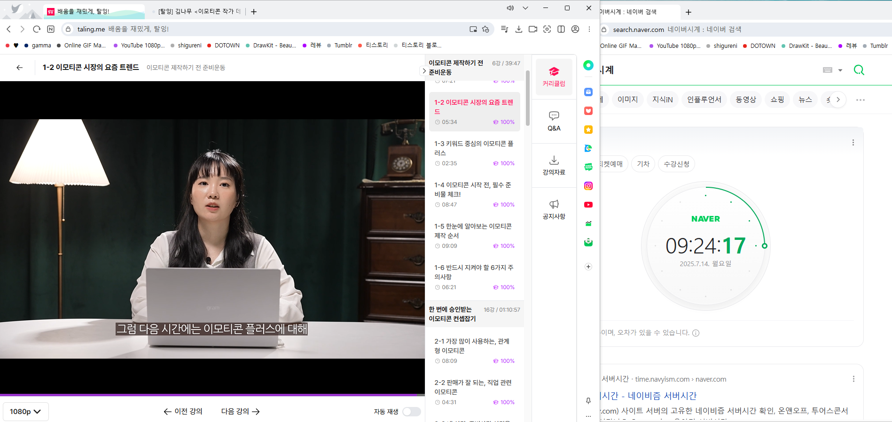Toggle the 자동 재생 autoplay switch

click(x=411, y=412)
